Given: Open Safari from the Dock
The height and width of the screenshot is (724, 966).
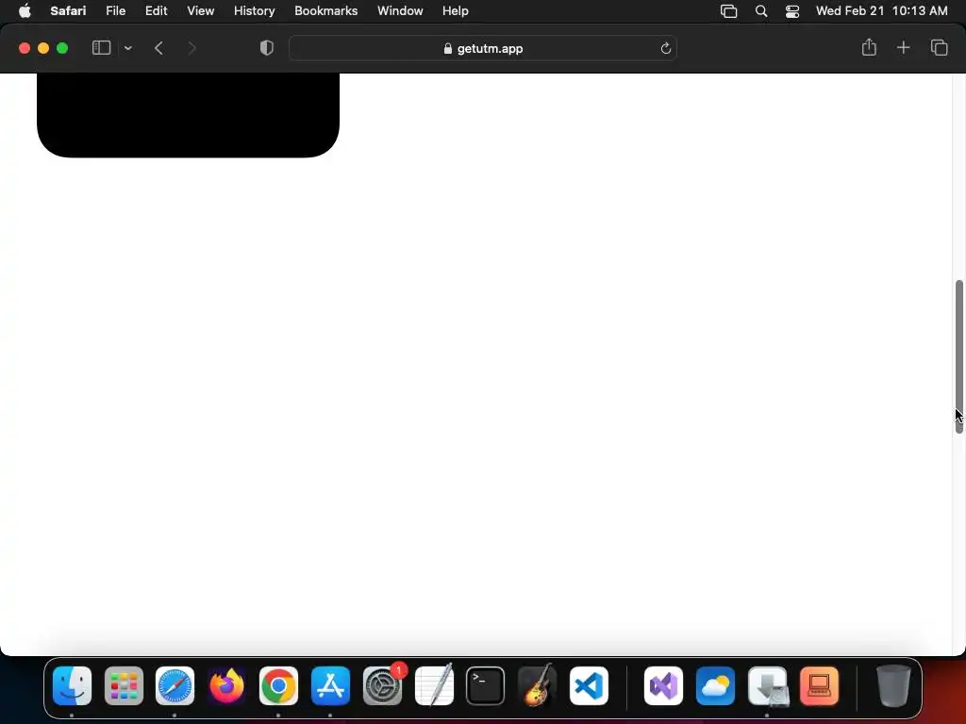Looking at the screenshot, I should pos(175,685).
